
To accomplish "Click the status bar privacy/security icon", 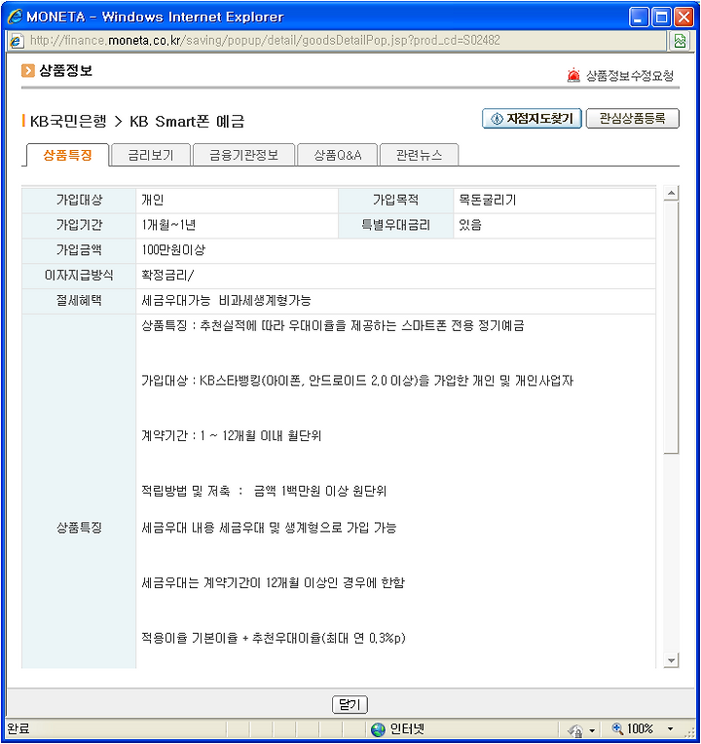I will coord(575,729).
